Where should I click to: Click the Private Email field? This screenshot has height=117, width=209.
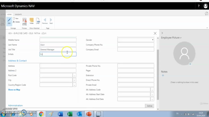tap(136, 85)
